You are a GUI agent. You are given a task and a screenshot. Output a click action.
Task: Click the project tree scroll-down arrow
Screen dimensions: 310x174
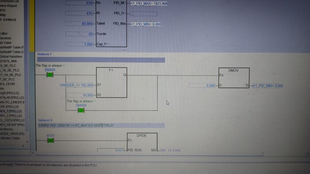tap(27, 142)
